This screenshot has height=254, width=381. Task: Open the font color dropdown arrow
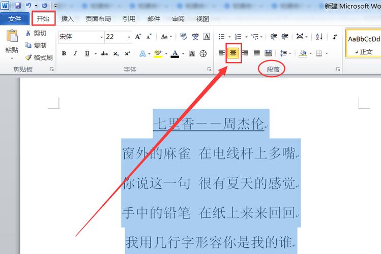[x=183, y=54]
